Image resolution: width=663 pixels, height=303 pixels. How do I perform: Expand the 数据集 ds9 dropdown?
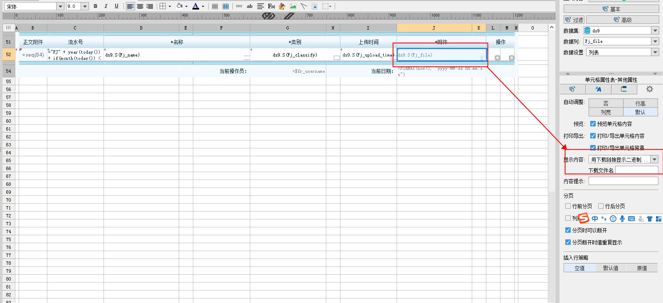coord(655,31)
